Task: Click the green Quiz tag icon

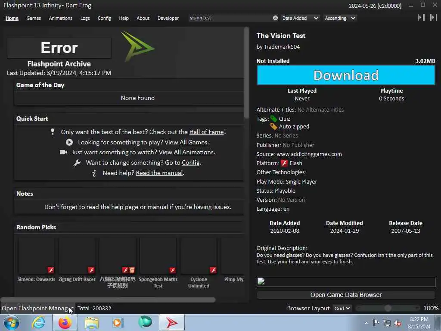Action: coord(273,119)
